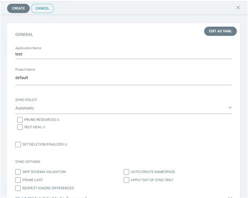
Task: Show info for Prune Resources
Action: [58, 120]
